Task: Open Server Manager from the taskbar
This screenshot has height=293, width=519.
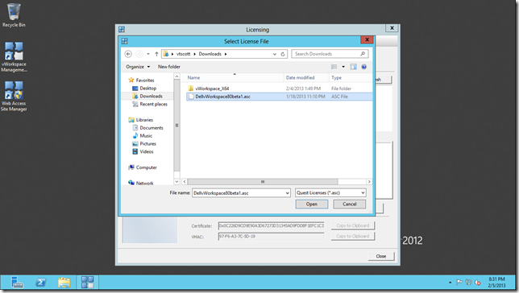Action: point(17,283)
